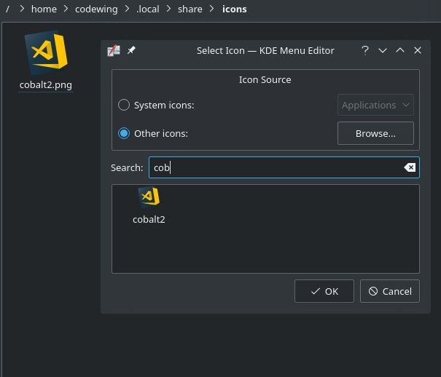Click the cobalt2 label under the result icon

[x=149, y=220]
